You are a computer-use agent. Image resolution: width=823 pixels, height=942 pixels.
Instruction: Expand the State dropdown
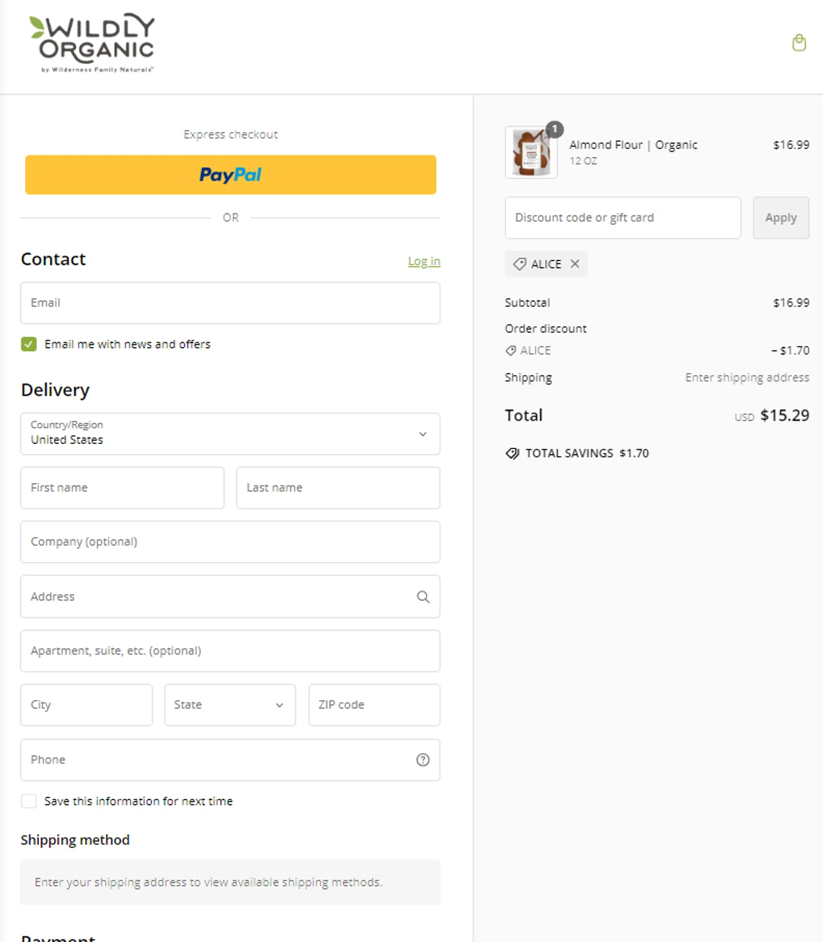click(230, 705)
